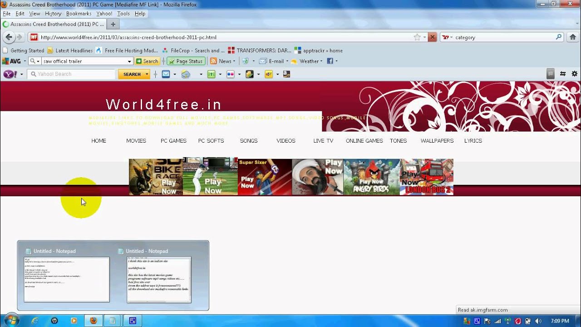The width and height of the screenshot is (581, 327).
Task: Open Yahoo Mail envelope icon
Action: (166, 74)
